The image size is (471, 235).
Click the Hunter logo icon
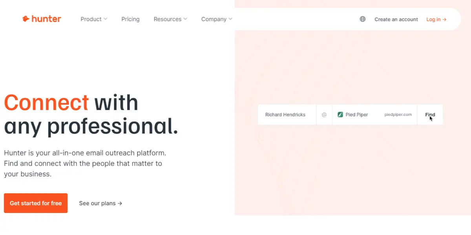pos(26,19)
